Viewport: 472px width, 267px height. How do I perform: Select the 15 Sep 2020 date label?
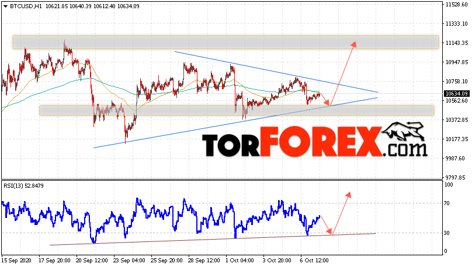point(16,261)
